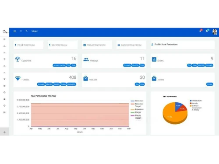Click the Critical pill on Tickets card
Viewport: 219px width, 164px height.
coord(210,84)
